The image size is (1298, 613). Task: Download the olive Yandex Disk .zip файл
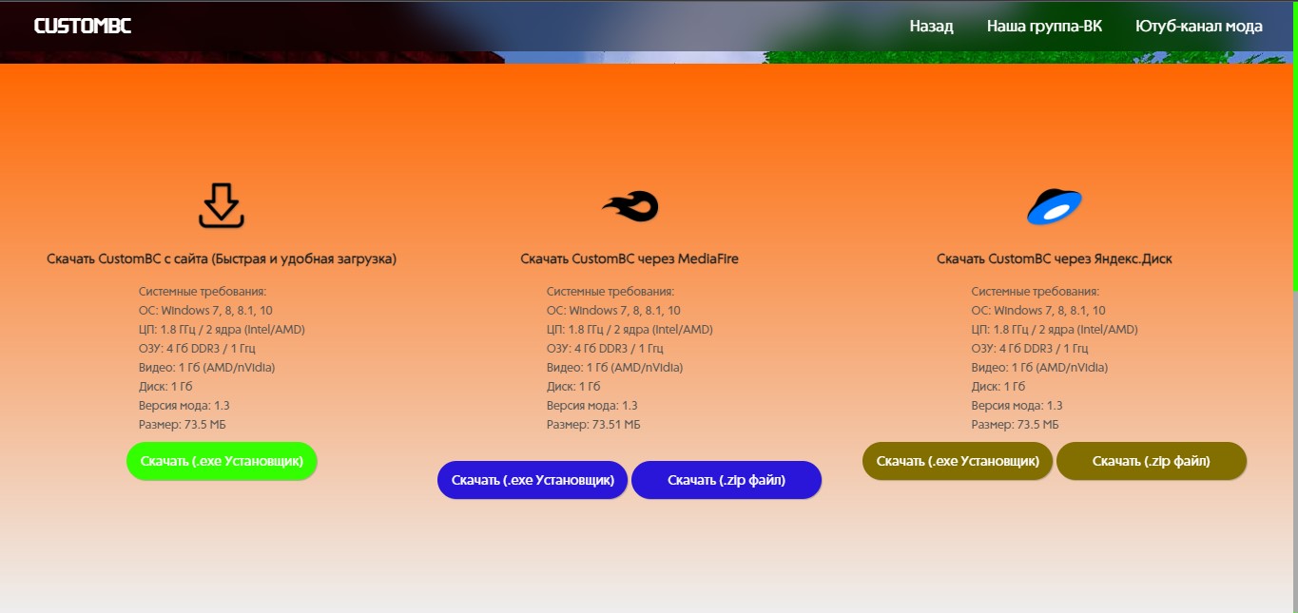[x=1151, y=461]
